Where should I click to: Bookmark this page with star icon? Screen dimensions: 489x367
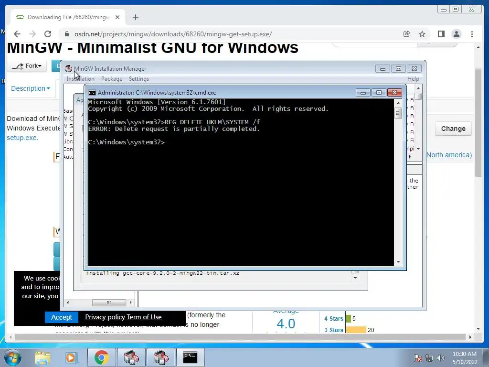coord(422,34)
